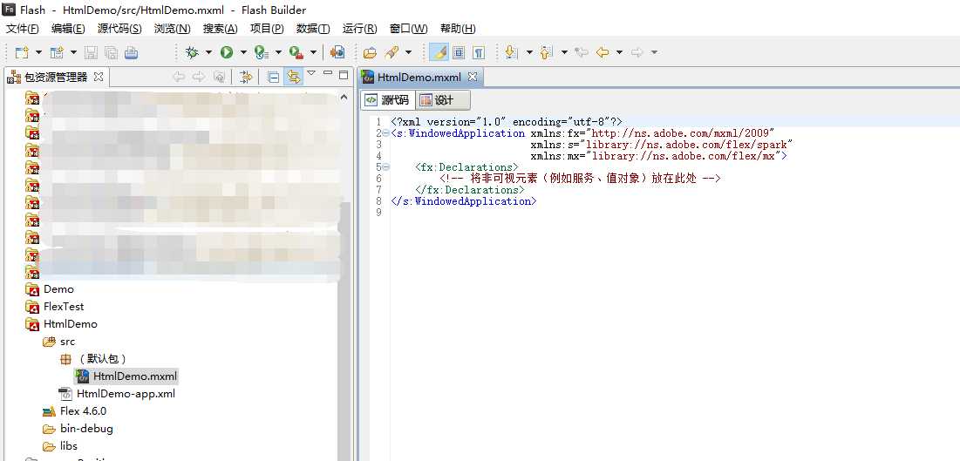Open the 运行(R) menu
Image resolution: width=960 pixels, height=461 pixels.
[360, 29]
